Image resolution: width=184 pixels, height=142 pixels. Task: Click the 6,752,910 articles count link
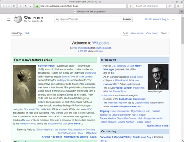[x=83, y=51]
